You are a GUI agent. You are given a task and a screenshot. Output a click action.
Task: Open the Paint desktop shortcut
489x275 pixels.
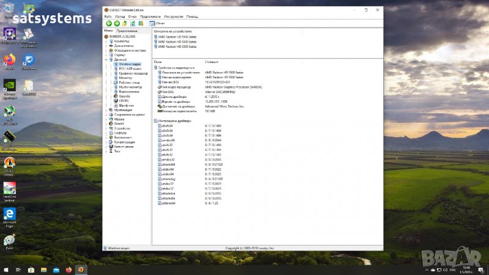[x=9, y=240]
